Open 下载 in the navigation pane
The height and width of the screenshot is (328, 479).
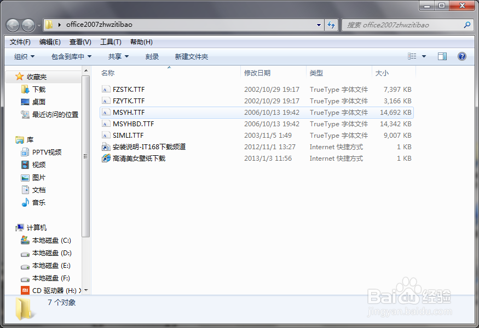point(39,90)
